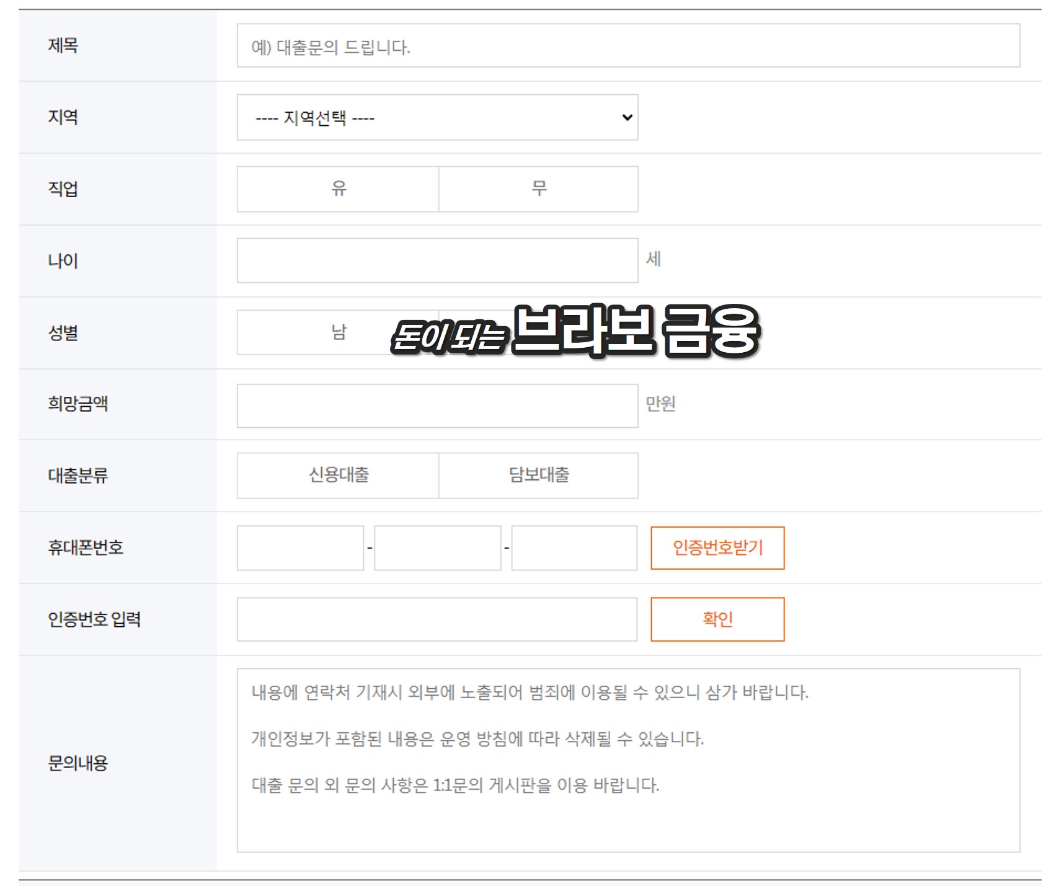Click the 인증번호받기 button
Image resolution: width=1046 pixels, height=886 pixels.
pyautogui.click(x=717, y=548)
